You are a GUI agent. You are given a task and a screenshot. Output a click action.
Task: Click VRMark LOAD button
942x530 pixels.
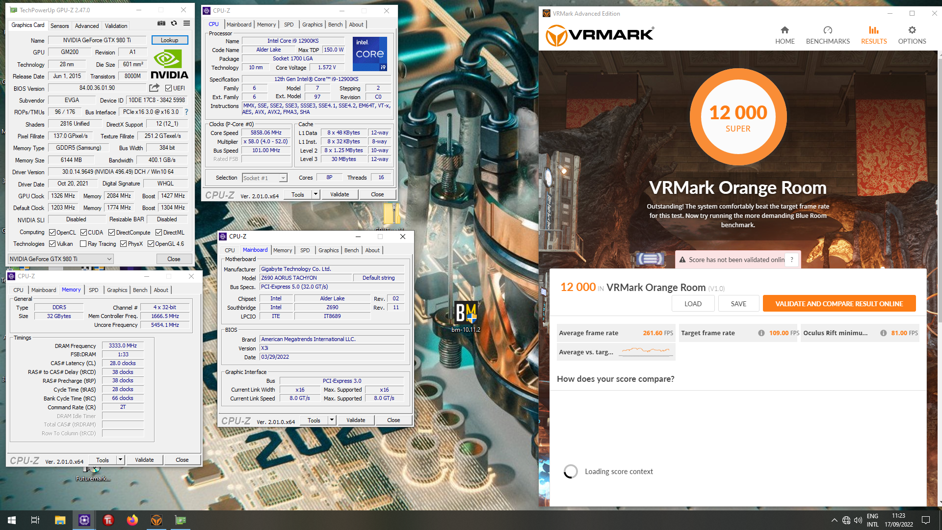[693, 304]
